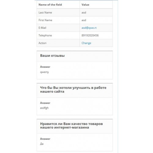153x153 pixels.
Task: Click the Answer label above 'Да'
Action: click(x=45, y=139)
